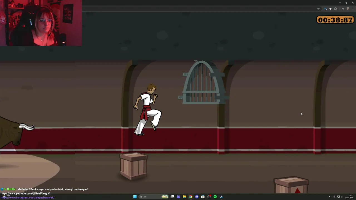Open the Chrome profile avatar
356x200 pixels.
pos(348,9)
